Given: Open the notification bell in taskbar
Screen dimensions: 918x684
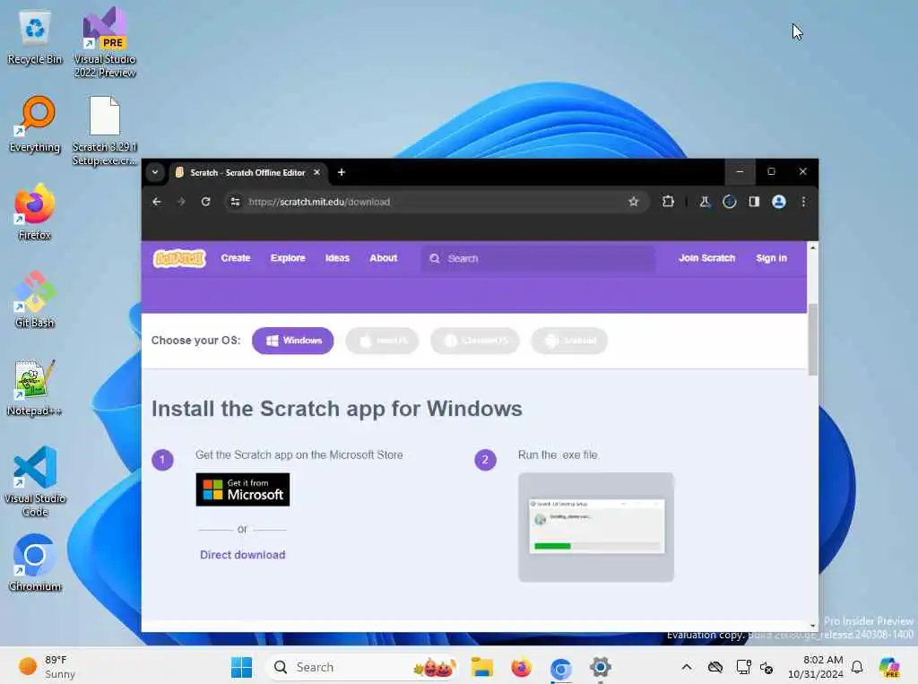Looking at the screenshot, I should (857, 667).
